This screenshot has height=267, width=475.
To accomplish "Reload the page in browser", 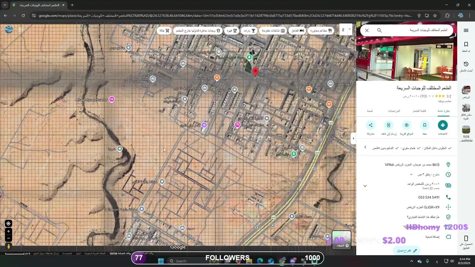I will (23, 16).
